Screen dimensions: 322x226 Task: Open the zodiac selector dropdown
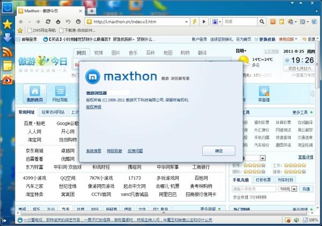point(262,158)
